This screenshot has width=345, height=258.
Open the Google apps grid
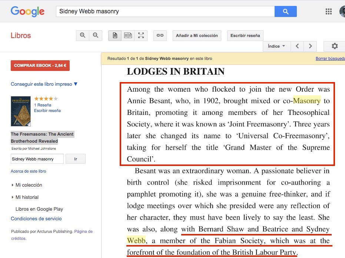(328, 11)
